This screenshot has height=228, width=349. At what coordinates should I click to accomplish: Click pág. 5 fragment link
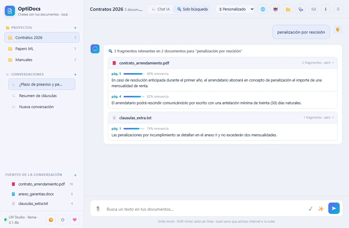point(116,74)
